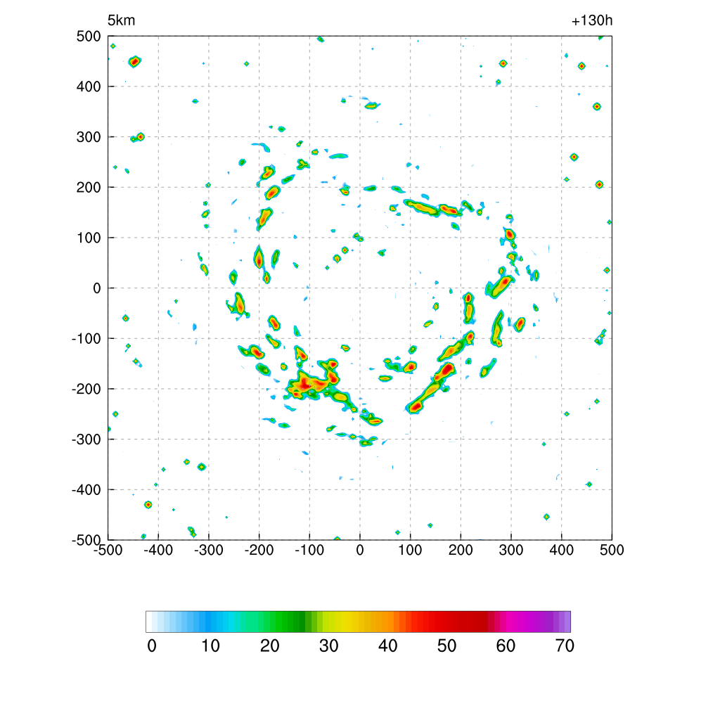Click the colorbar value label 70
Viewport: 720px width, 720px height.
point(565,646)
